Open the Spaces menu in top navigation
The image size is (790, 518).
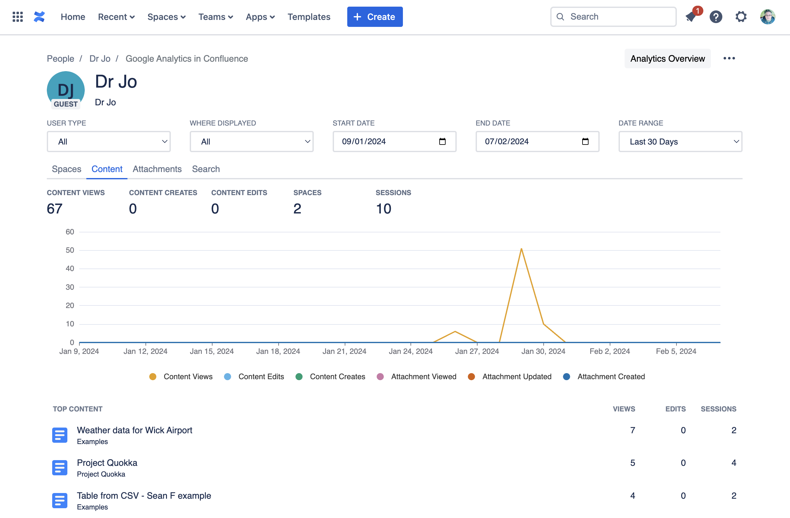(166, 16)
